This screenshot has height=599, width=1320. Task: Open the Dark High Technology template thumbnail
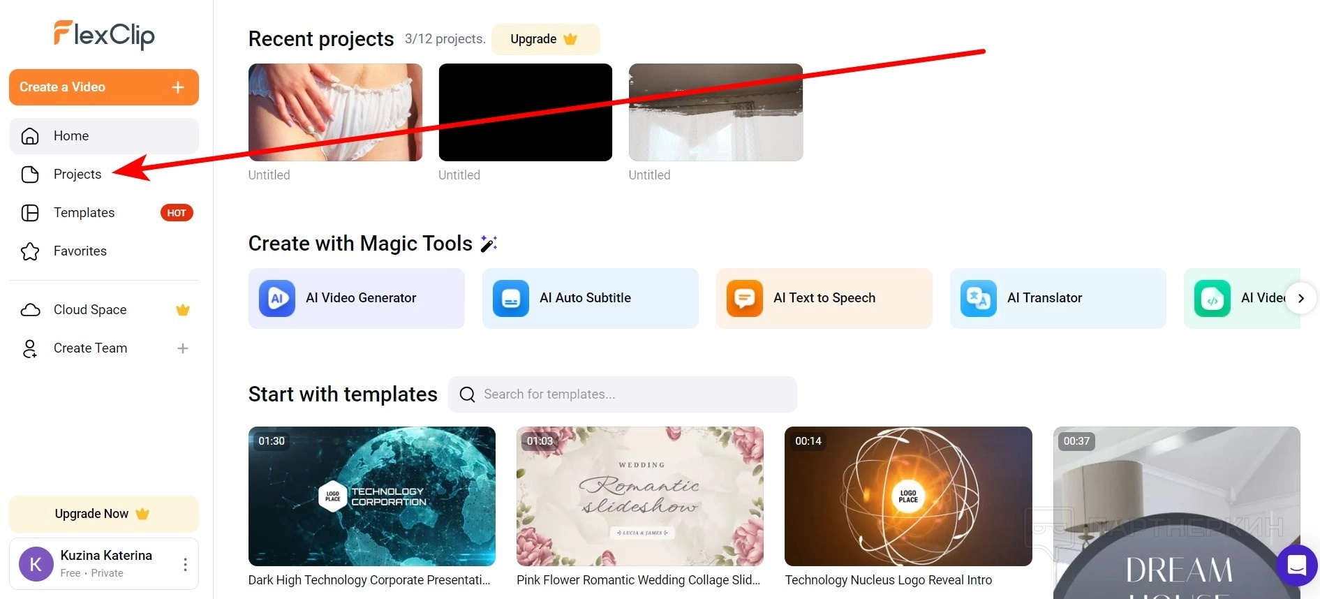372,496
